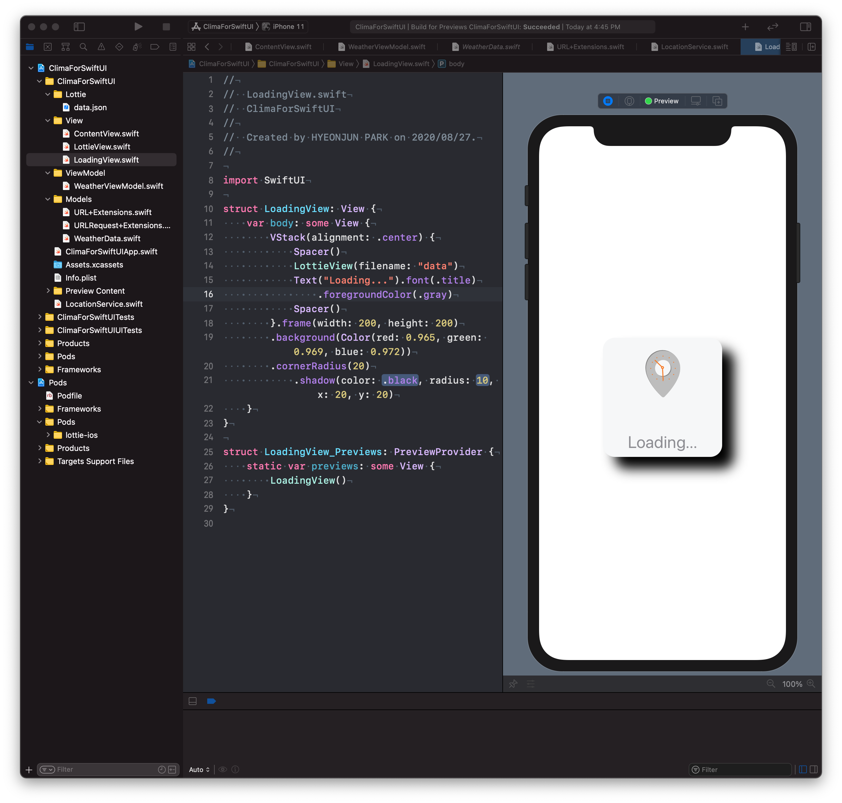Viewport: 842px width, 803px height.
Task: Click the Stop button in toolbar
Action: (x=166, y=27)
